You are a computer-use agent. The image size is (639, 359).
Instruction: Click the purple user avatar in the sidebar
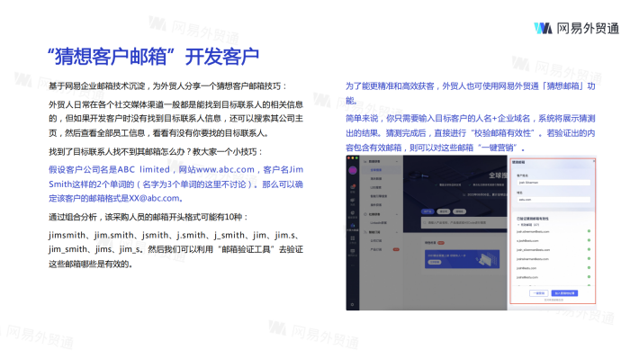click(x=353, y=170)
